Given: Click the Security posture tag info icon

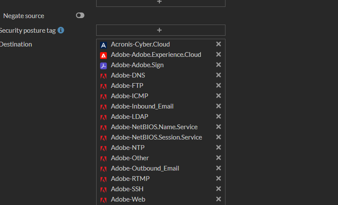Looking at the screenshot, I should click(x=61, y=30).
